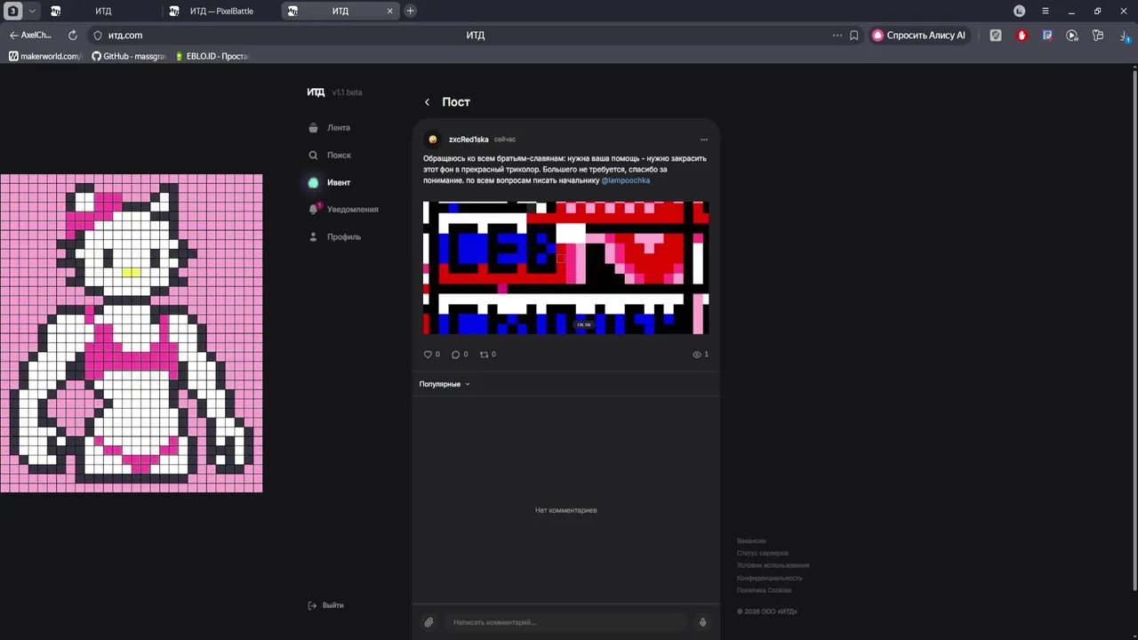Switch to the first ИТД tab
Image resolution: width=1138 pixels, height=640 pixels.
tap(102, 11)
